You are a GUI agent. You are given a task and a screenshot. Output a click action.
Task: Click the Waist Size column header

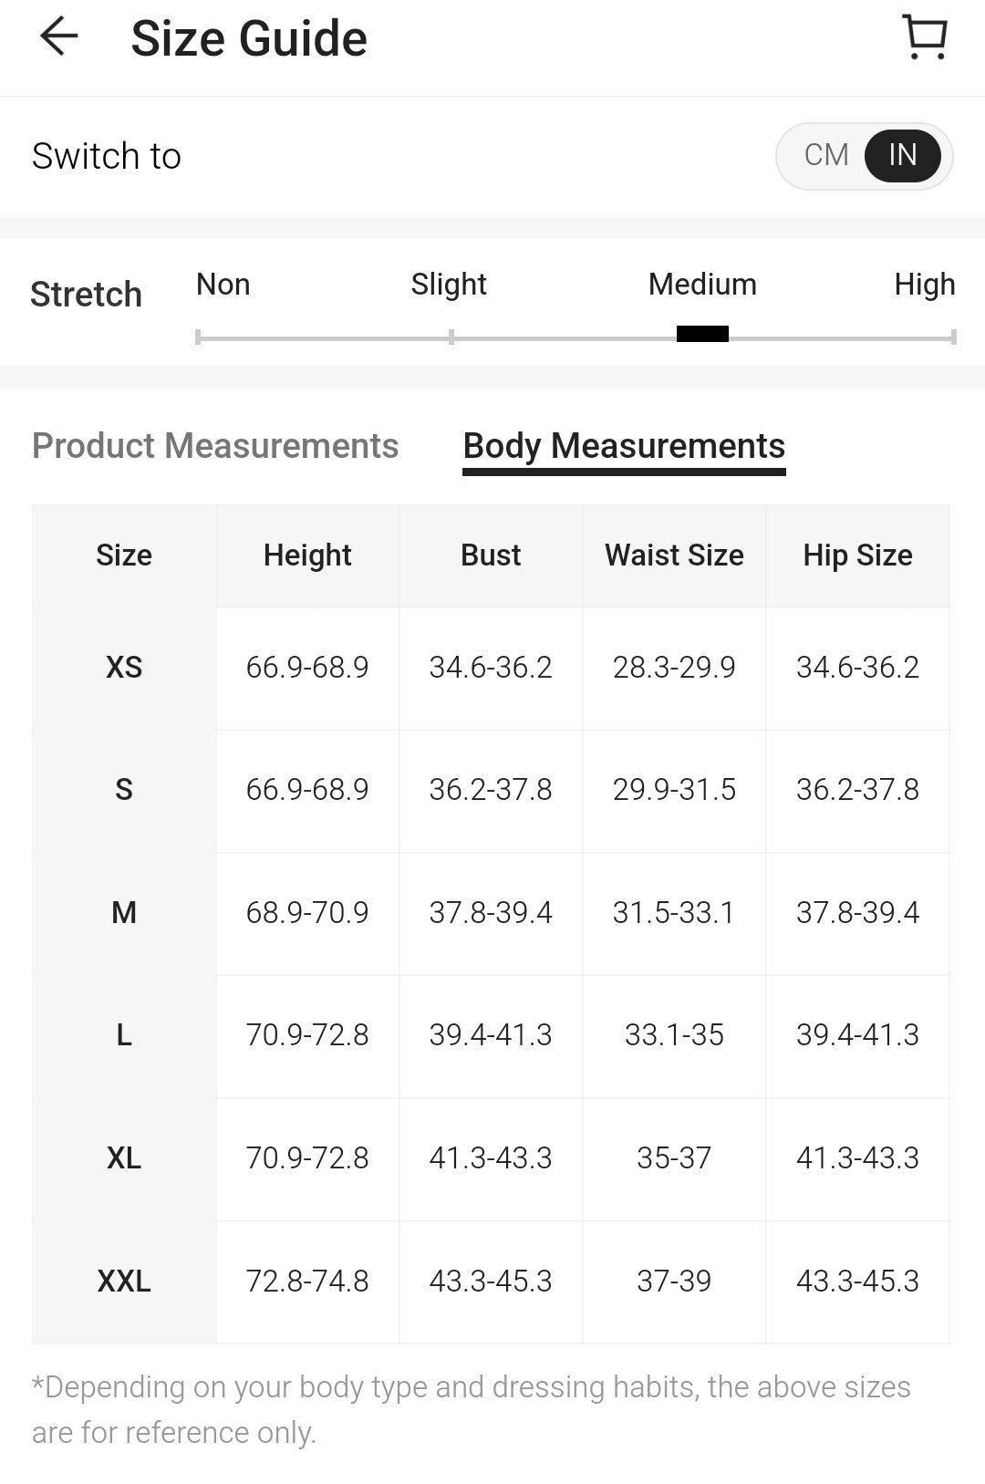tap(674, 555)
